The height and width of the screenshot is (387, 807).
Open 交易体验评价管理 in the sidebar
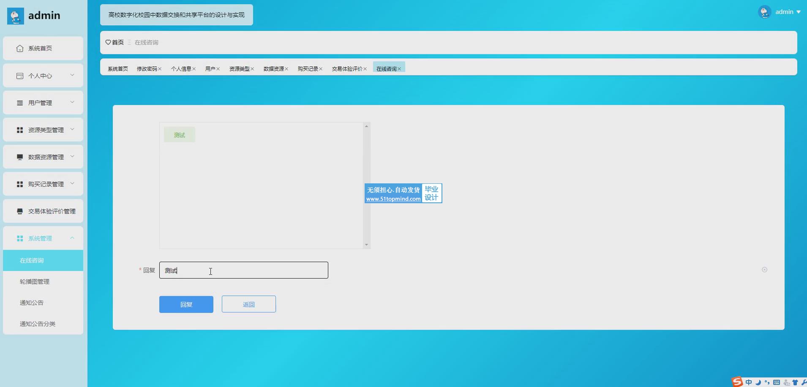point(43,211)
